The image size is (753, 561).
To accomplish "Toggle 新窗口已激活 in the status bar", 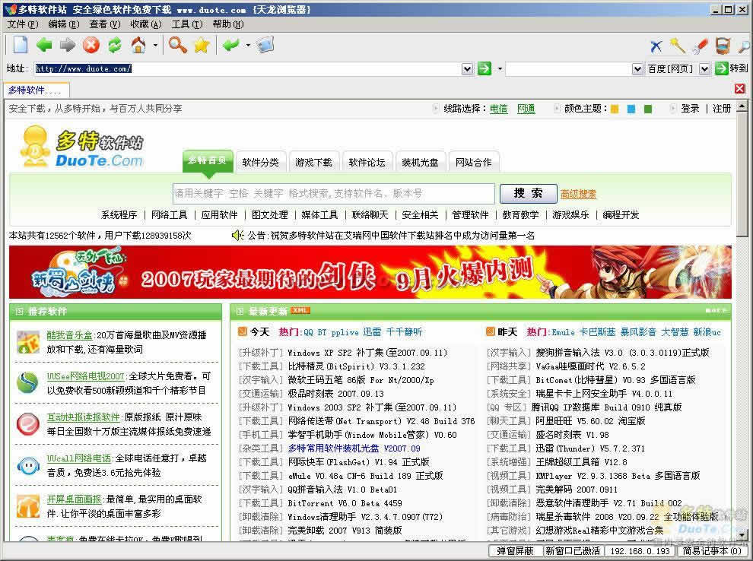I will (573, 551).
